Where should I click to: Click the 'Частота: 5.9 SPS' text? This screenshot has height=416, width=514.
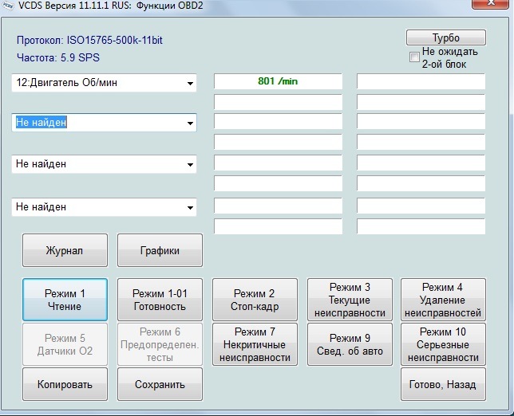point(58,57)
